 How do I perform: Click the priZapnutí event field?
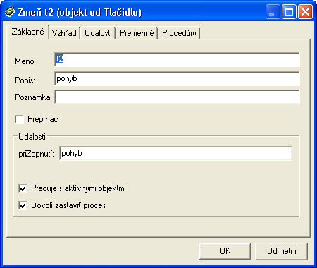pos(175,154)
